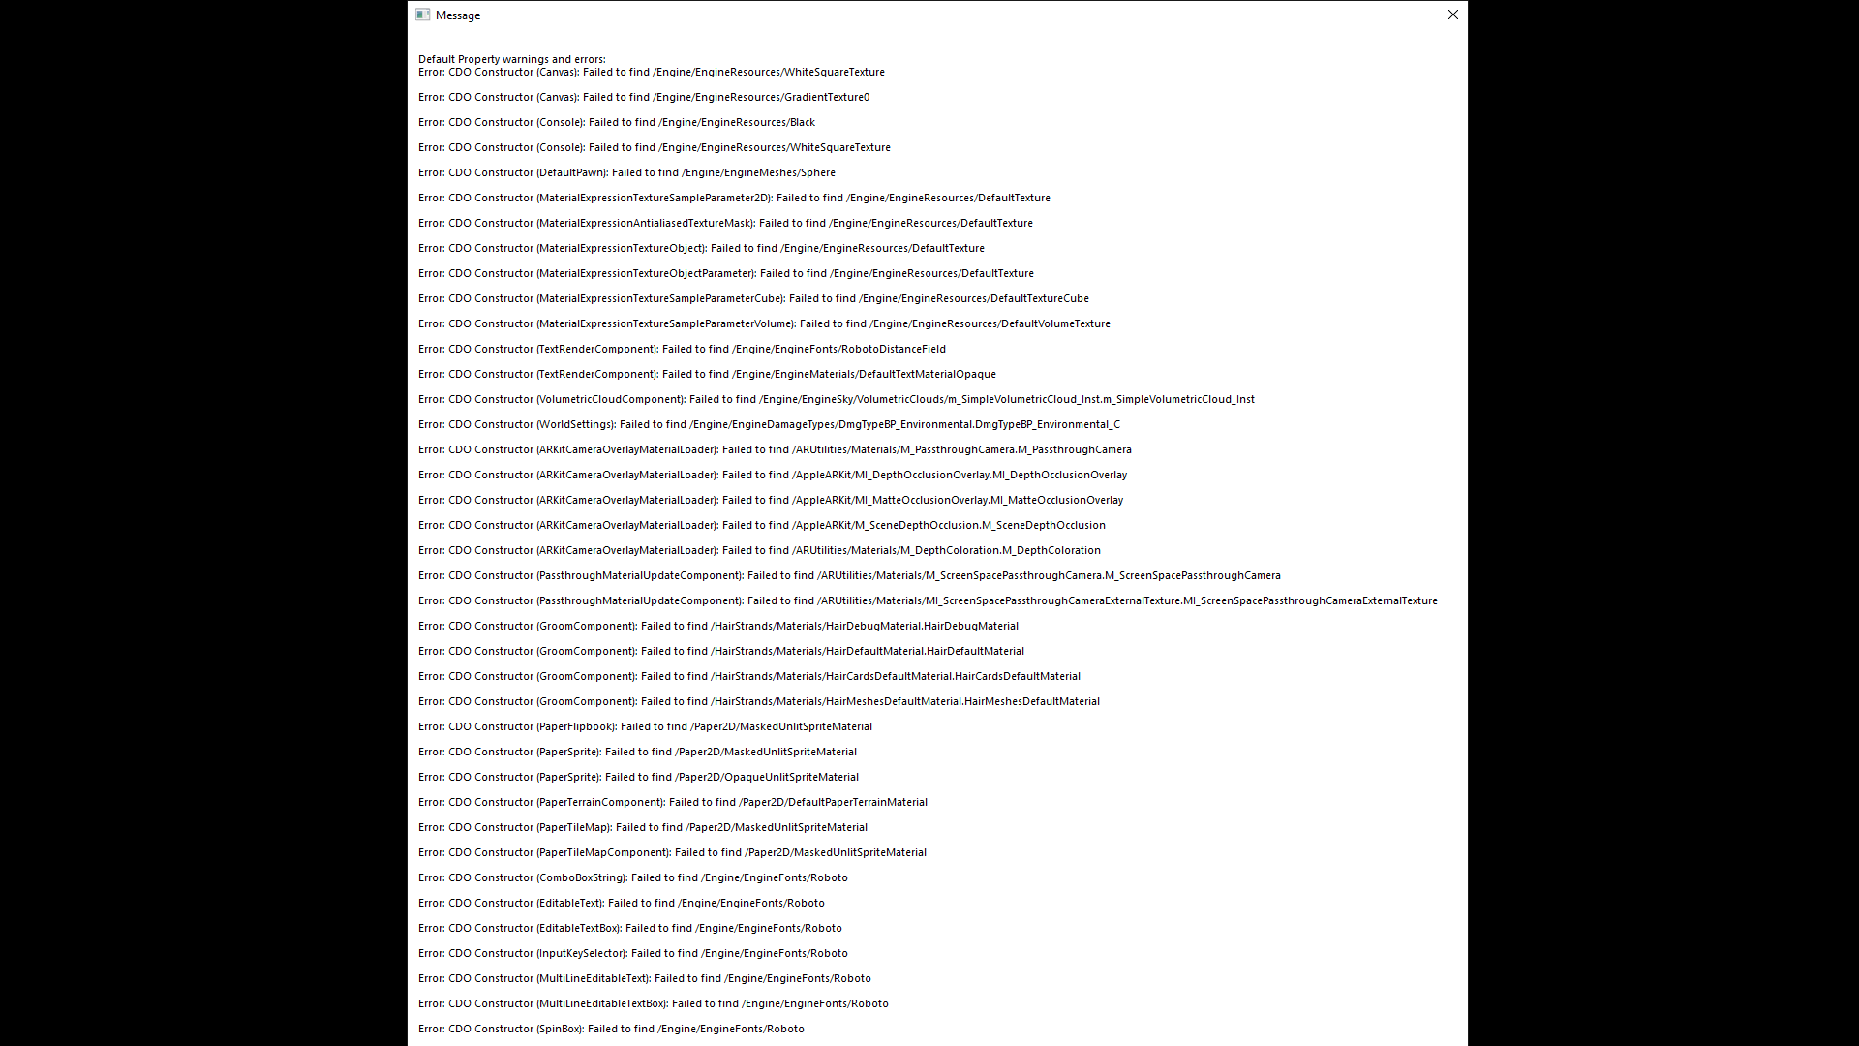1859x1046 pixels.
Task: Click the 'Default Property warnings and errors' heading
Action: [x=512, y=59]
